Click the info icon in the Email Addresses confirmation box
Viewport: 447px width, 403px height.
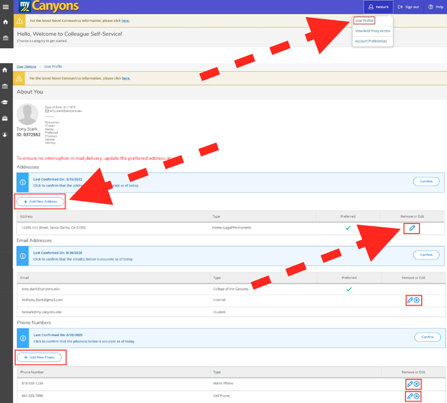pyautogui.click(x=23, y=256)
